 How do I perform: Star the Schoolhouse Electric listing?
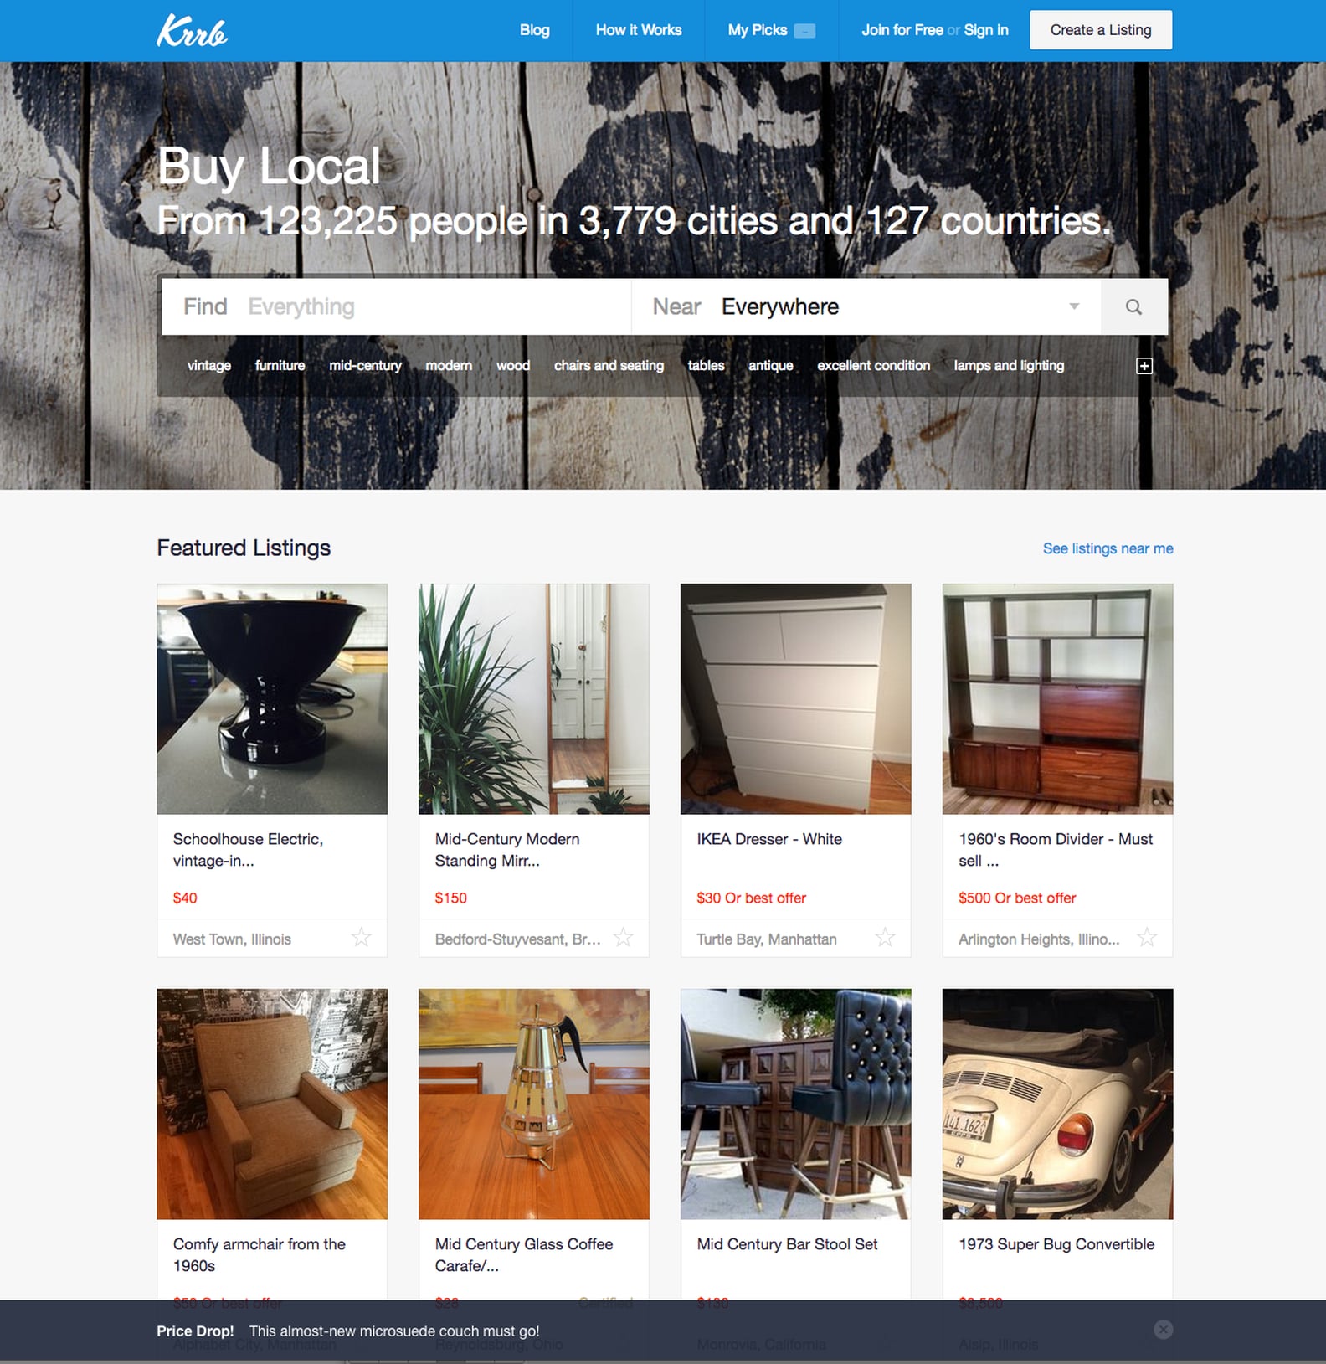point(361,937)
